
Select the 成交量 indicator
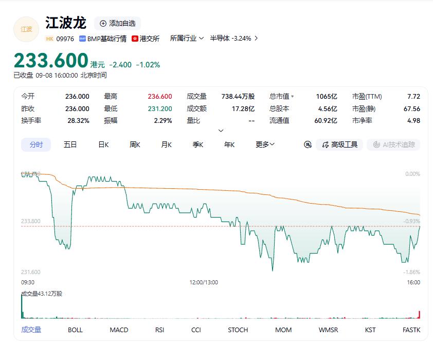click(x=31, y=330)
